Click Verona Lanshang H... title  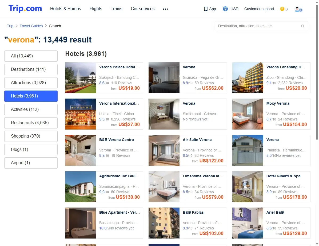[x=286, y=67]
